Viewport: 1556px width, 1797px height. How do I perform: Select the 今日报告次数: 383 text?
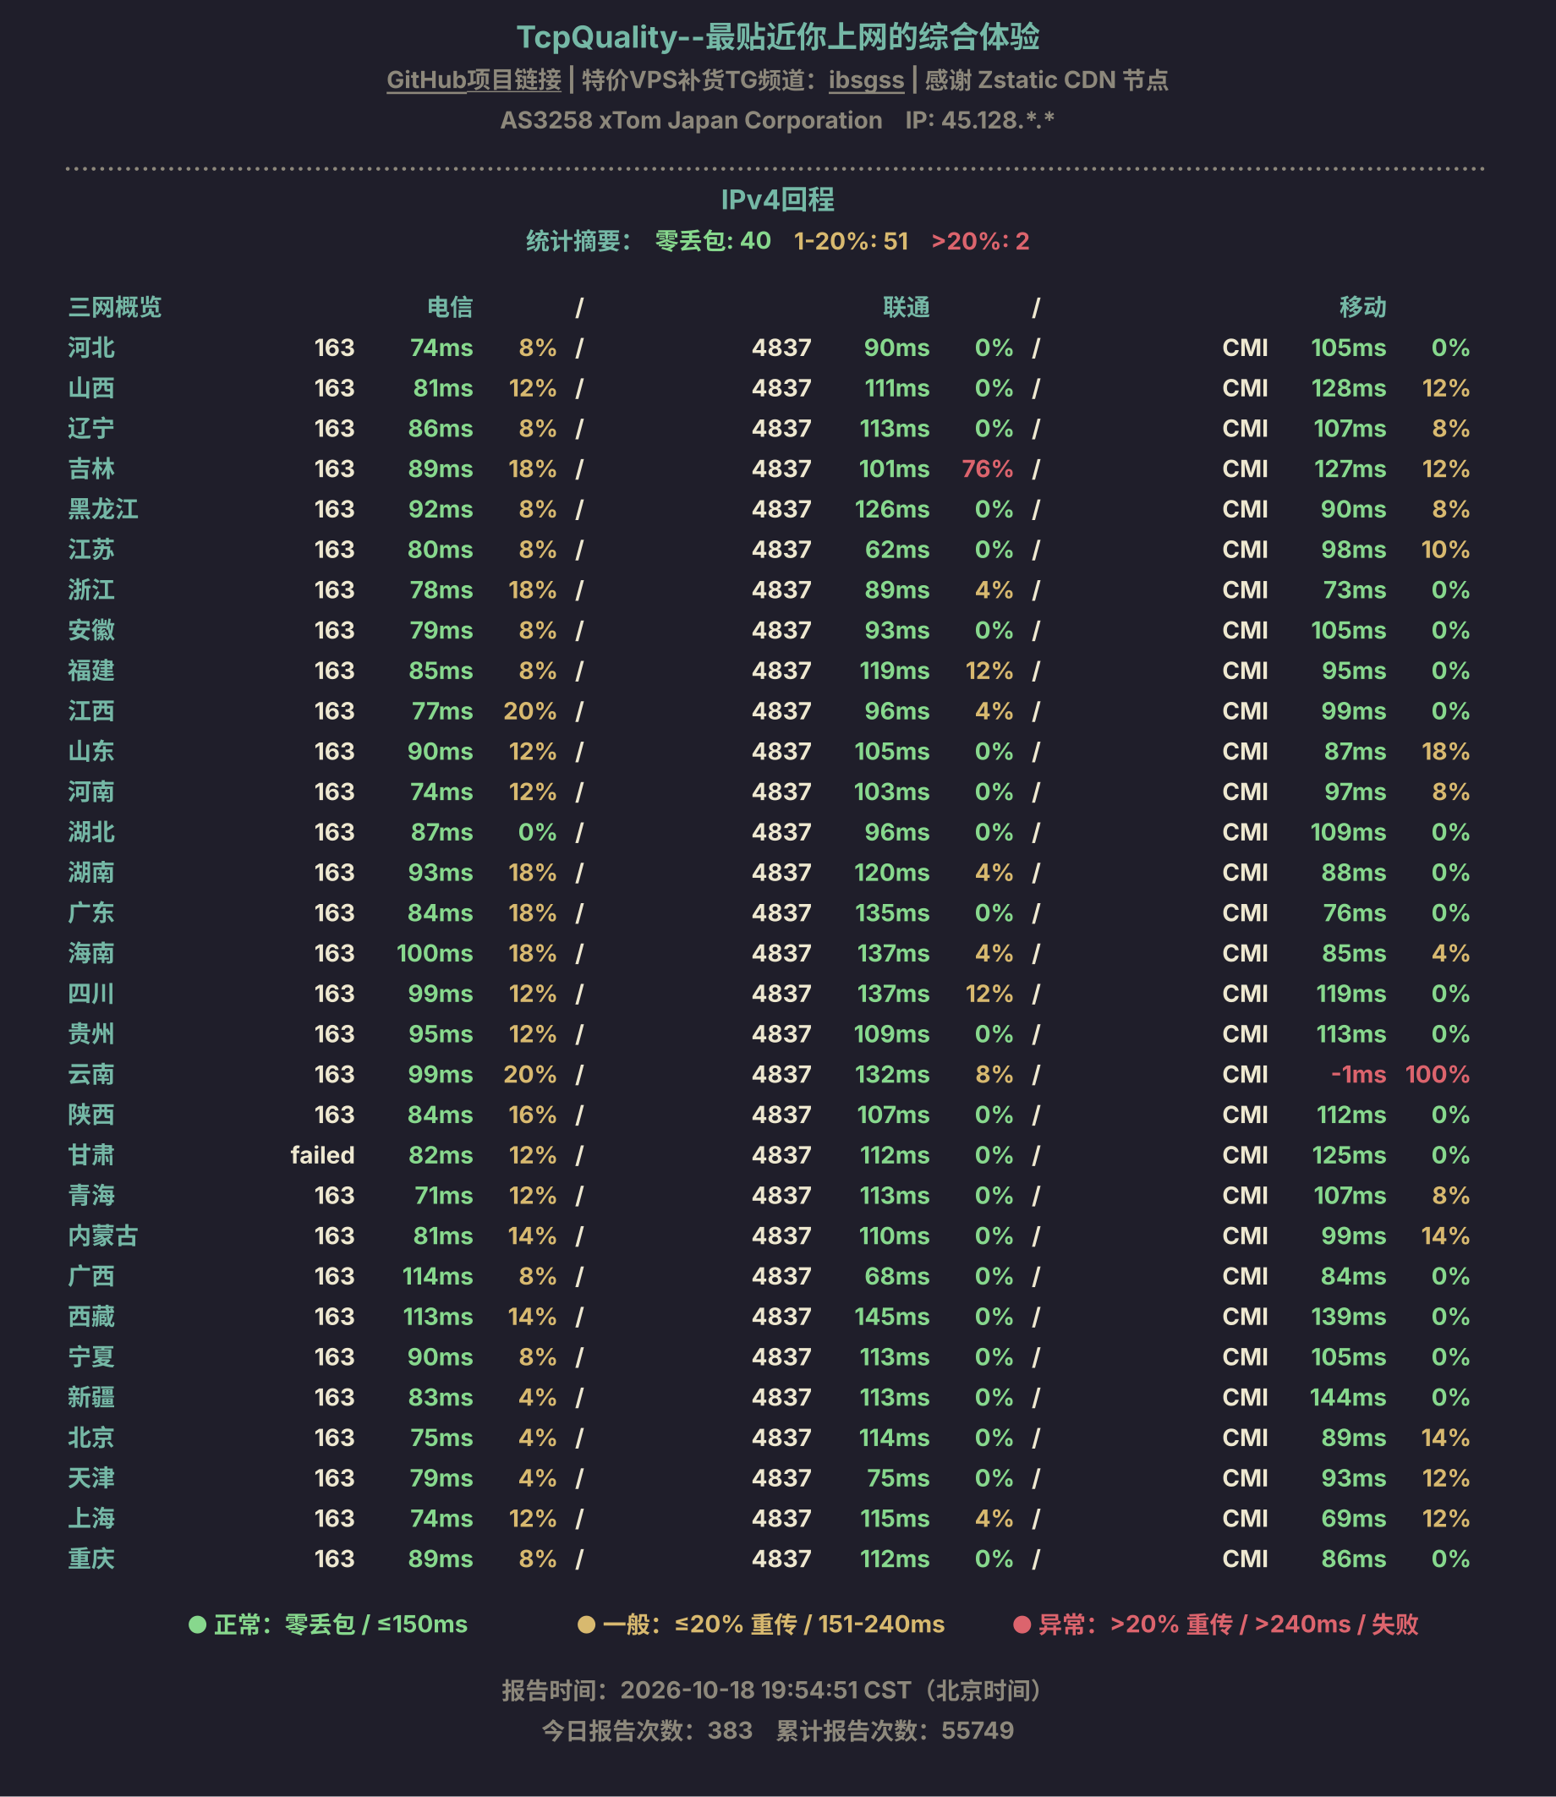coord(647,1730)
